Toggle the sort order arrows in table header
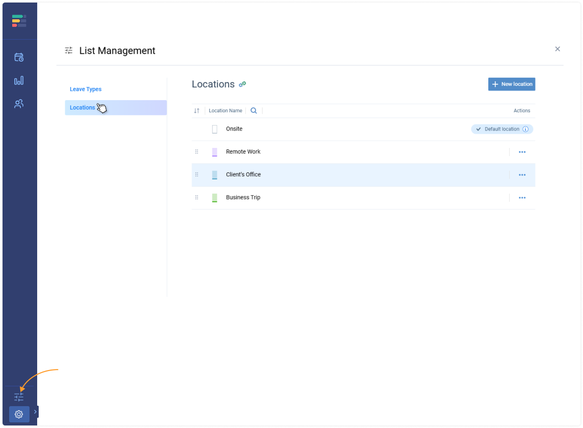This screenshot has width=583, height=428. (x=197, y=111)
